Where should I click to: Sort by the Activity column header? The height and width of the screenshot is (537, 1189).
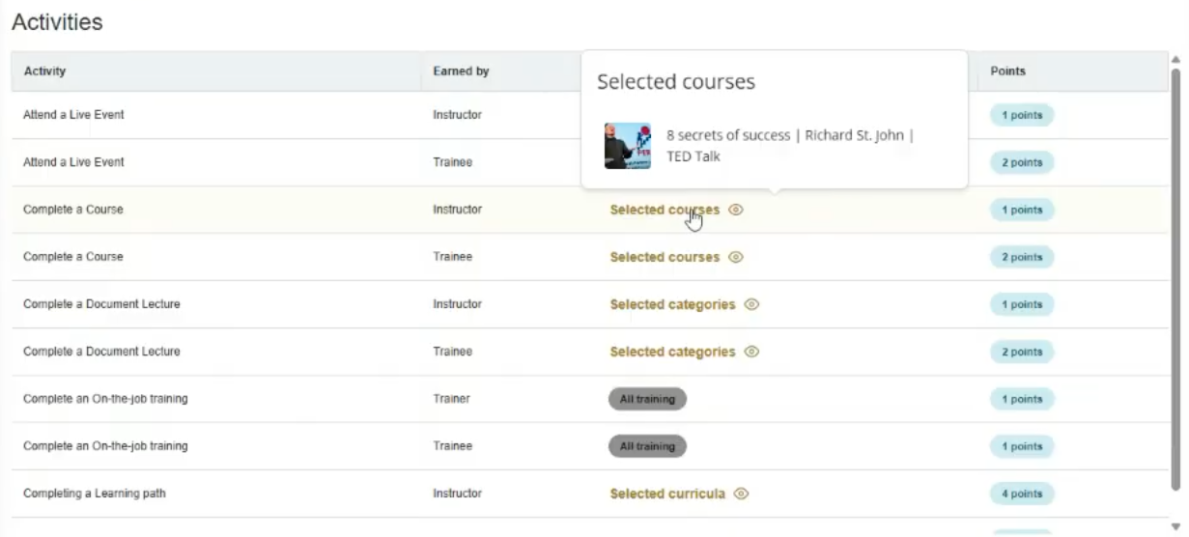click(44, 71)
